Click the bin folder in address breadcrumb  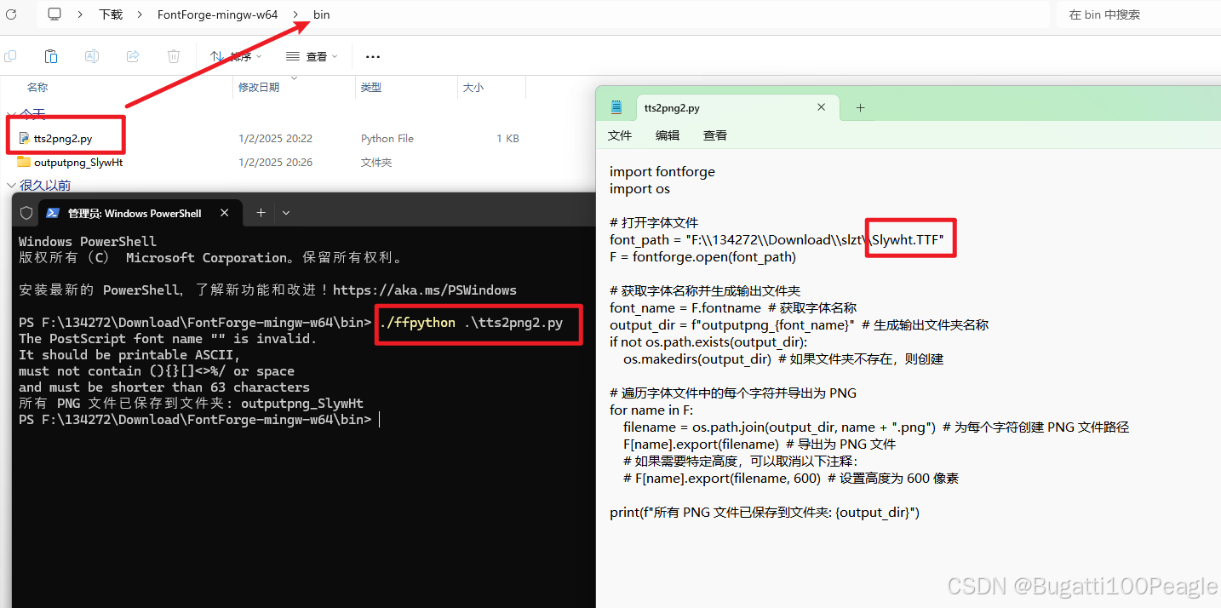pos(321,14)
